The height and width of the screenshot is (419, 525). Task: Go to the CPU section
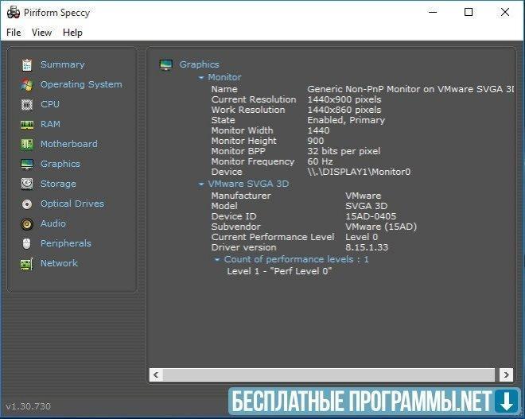coord(50,104)
